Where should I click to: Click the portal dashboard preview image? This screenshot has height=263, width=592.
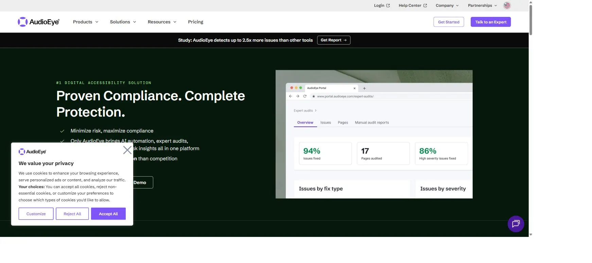pos(374,134)
